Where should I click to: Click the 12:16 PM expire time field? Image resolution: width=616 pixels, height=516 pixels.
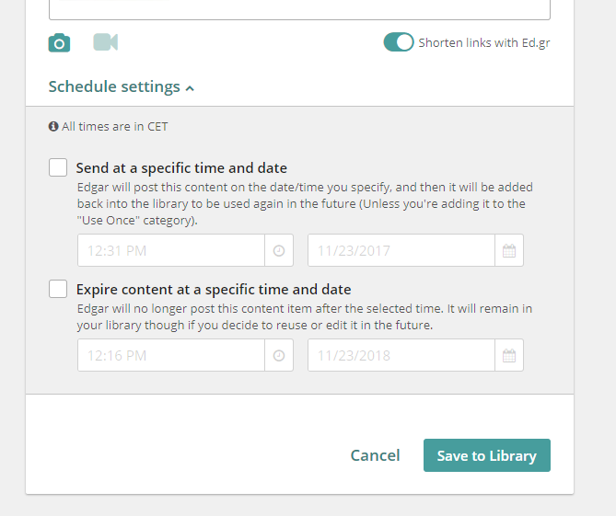[x=171, y=356]
